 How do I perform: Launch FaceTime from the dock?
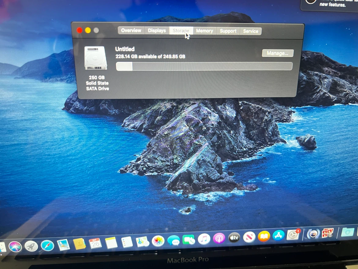coord(188,240)
